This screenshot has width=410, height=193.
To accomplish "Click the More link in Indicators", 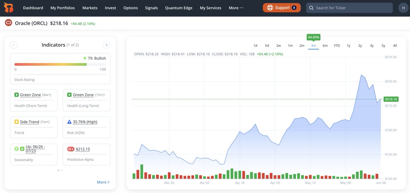I will click(103, 182).
